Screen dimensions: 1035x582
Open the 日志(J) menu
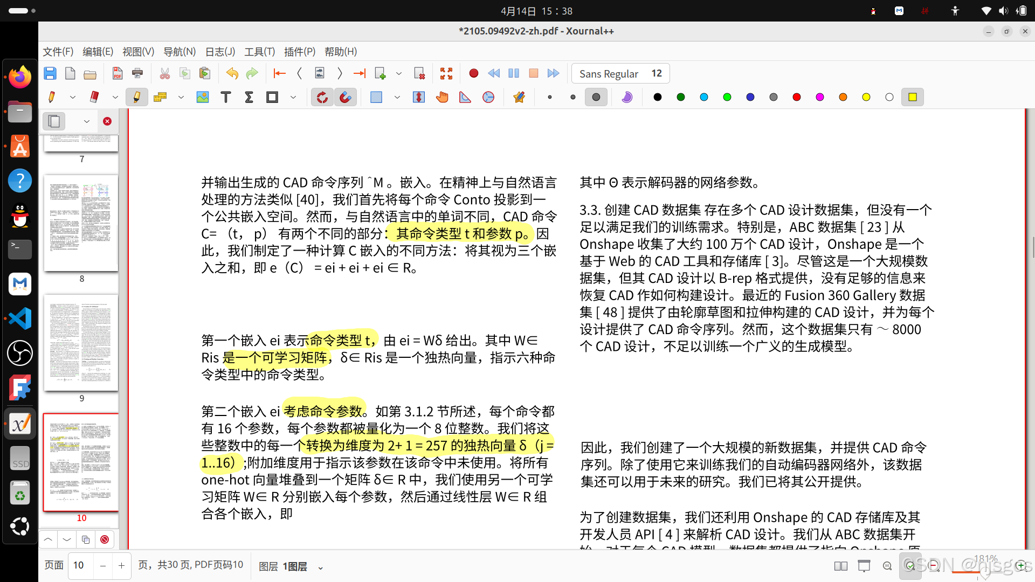tap(220, 52)
